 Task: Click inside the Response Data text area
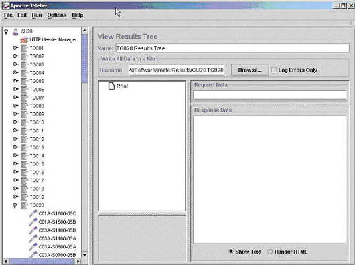270,180
